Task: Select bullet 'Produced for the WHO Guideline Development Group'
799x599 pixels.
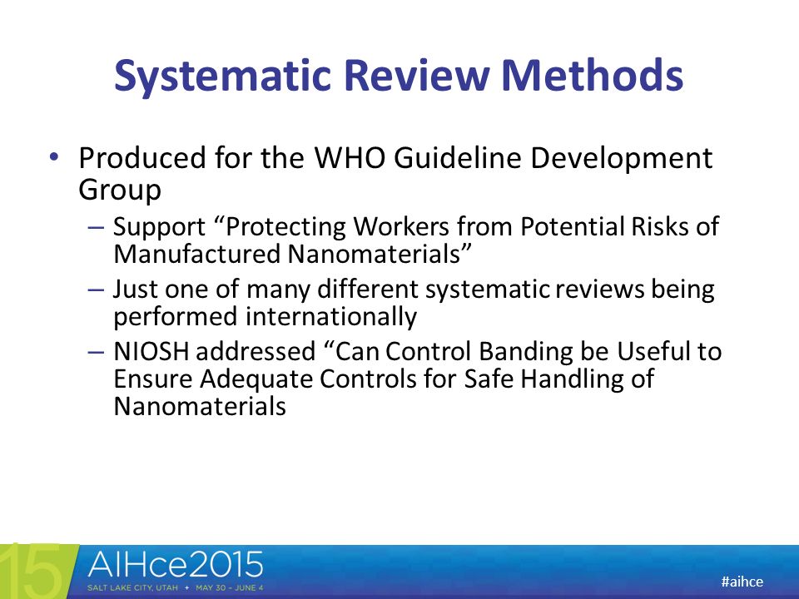Action: click(x=395, y=173)
